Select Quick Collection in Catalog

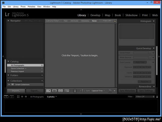[x=25, y=68]
